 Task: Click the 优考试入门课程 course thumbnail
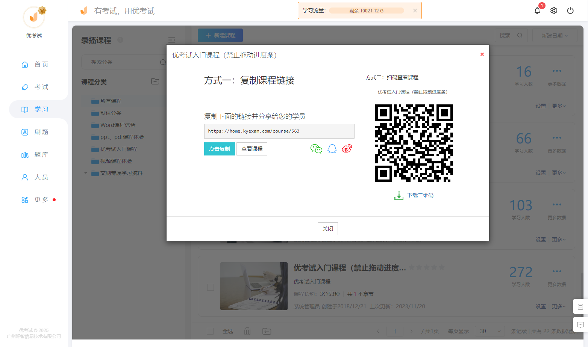point(254,286)
